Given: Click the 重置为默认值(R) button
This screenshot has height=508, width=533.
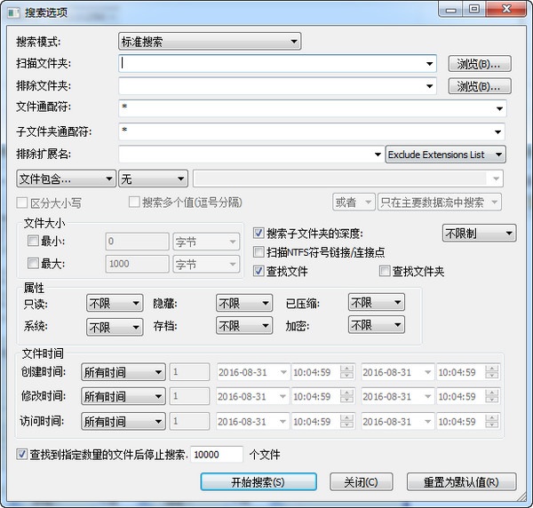Looking at the screenshot, I should [x=461, y=482].
